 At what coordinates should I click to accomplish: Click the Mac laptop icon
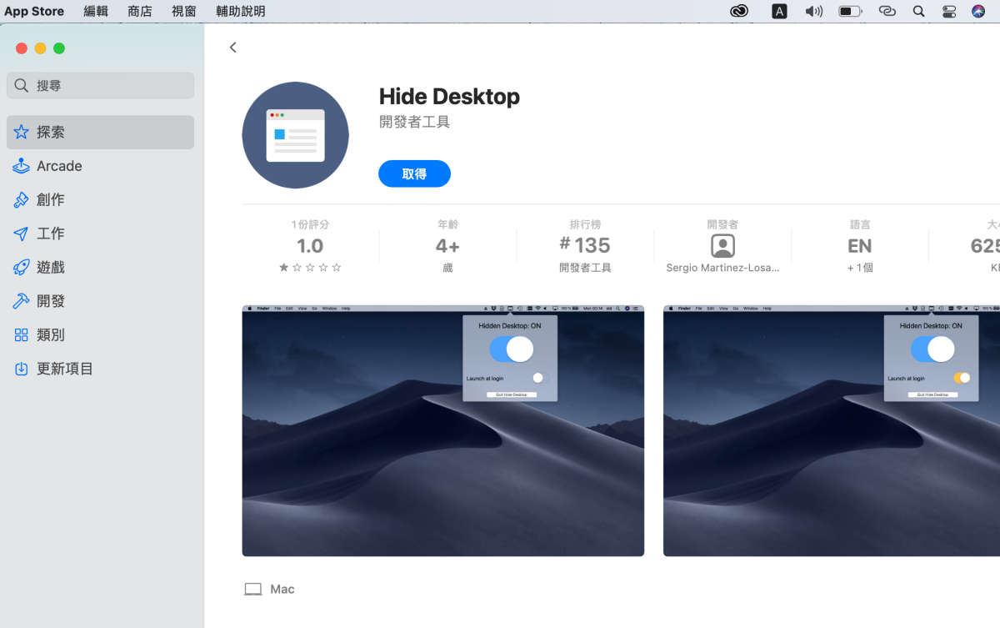coord(253,590)
